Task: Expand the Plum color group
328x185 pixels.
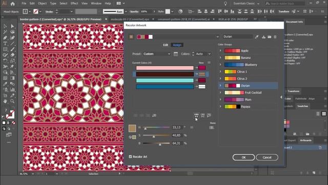Action: [x=220, y=100]
